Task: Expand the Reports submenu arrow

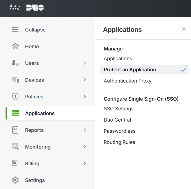Action: pos(85,130)
